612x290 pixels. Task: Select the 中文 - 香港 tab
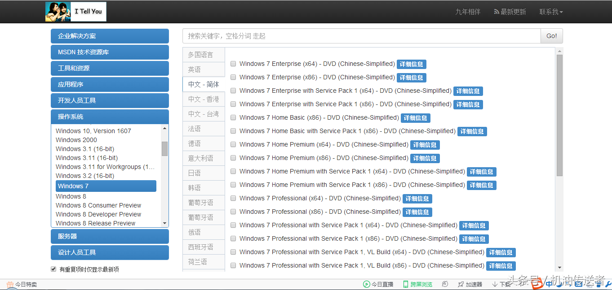(204, 99)
